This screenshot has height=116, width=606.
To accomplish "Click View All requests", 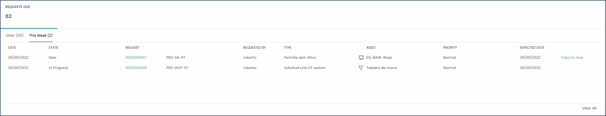I will click(x=589, y=108).
